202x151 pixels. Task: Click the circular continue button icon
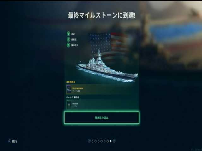coord(9,141)
